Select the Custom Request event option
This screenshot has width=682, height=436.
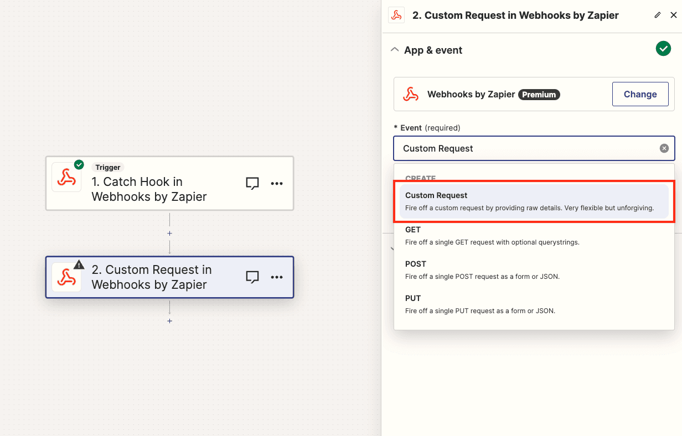click(x=534, y=201)
